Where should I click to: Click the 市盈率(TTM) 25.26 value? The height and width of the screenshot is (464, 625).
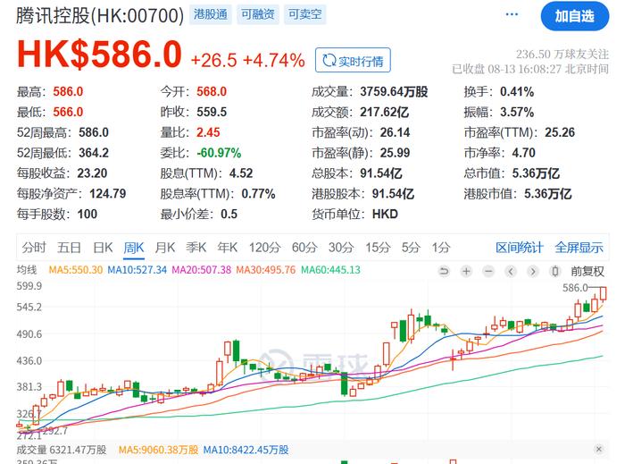pyautogui.click(x=560, y=132)
